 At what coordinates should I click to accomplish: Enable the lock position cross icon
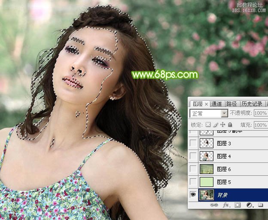tap(223, 125)
